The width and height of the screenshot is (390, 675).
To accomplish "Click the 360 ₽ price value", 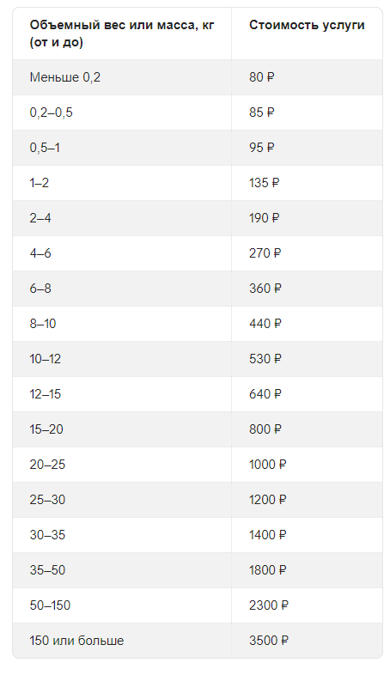I will [265, 289].
